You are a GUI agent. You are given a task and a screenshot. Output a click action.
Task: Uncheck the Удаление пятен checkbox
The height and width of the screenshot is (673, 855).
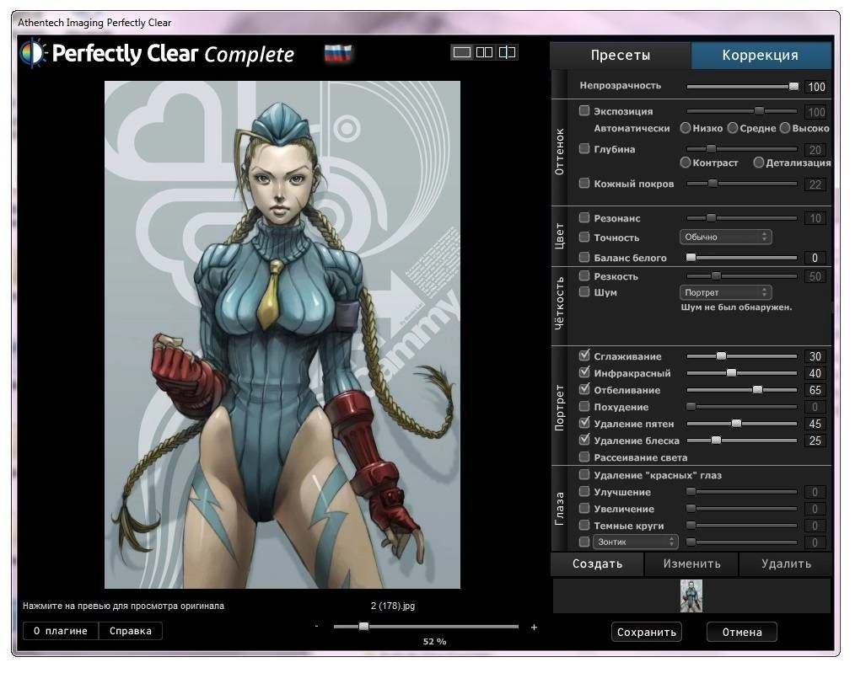click(584, 423)
